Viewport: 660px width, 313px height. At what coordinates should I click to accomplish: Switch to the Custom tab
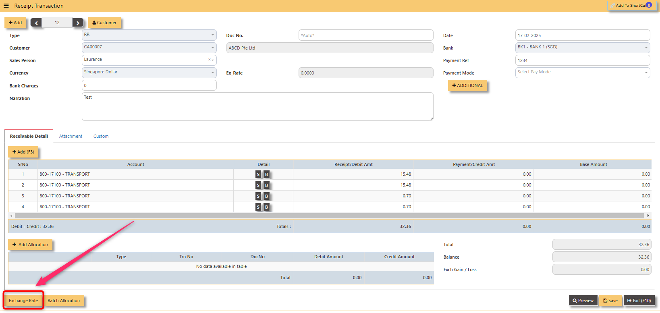101,136
